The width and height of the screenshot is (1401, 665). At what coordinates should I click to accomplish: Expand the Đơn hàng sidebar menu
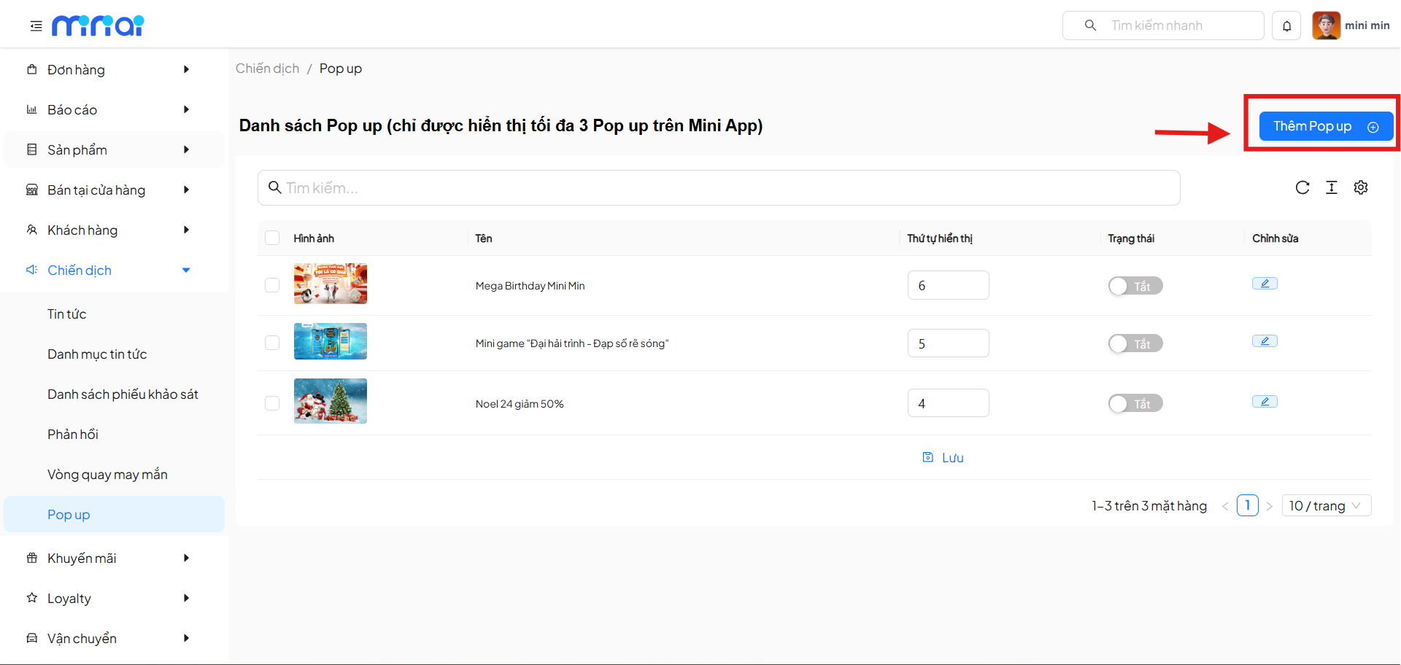click(109, 70)
